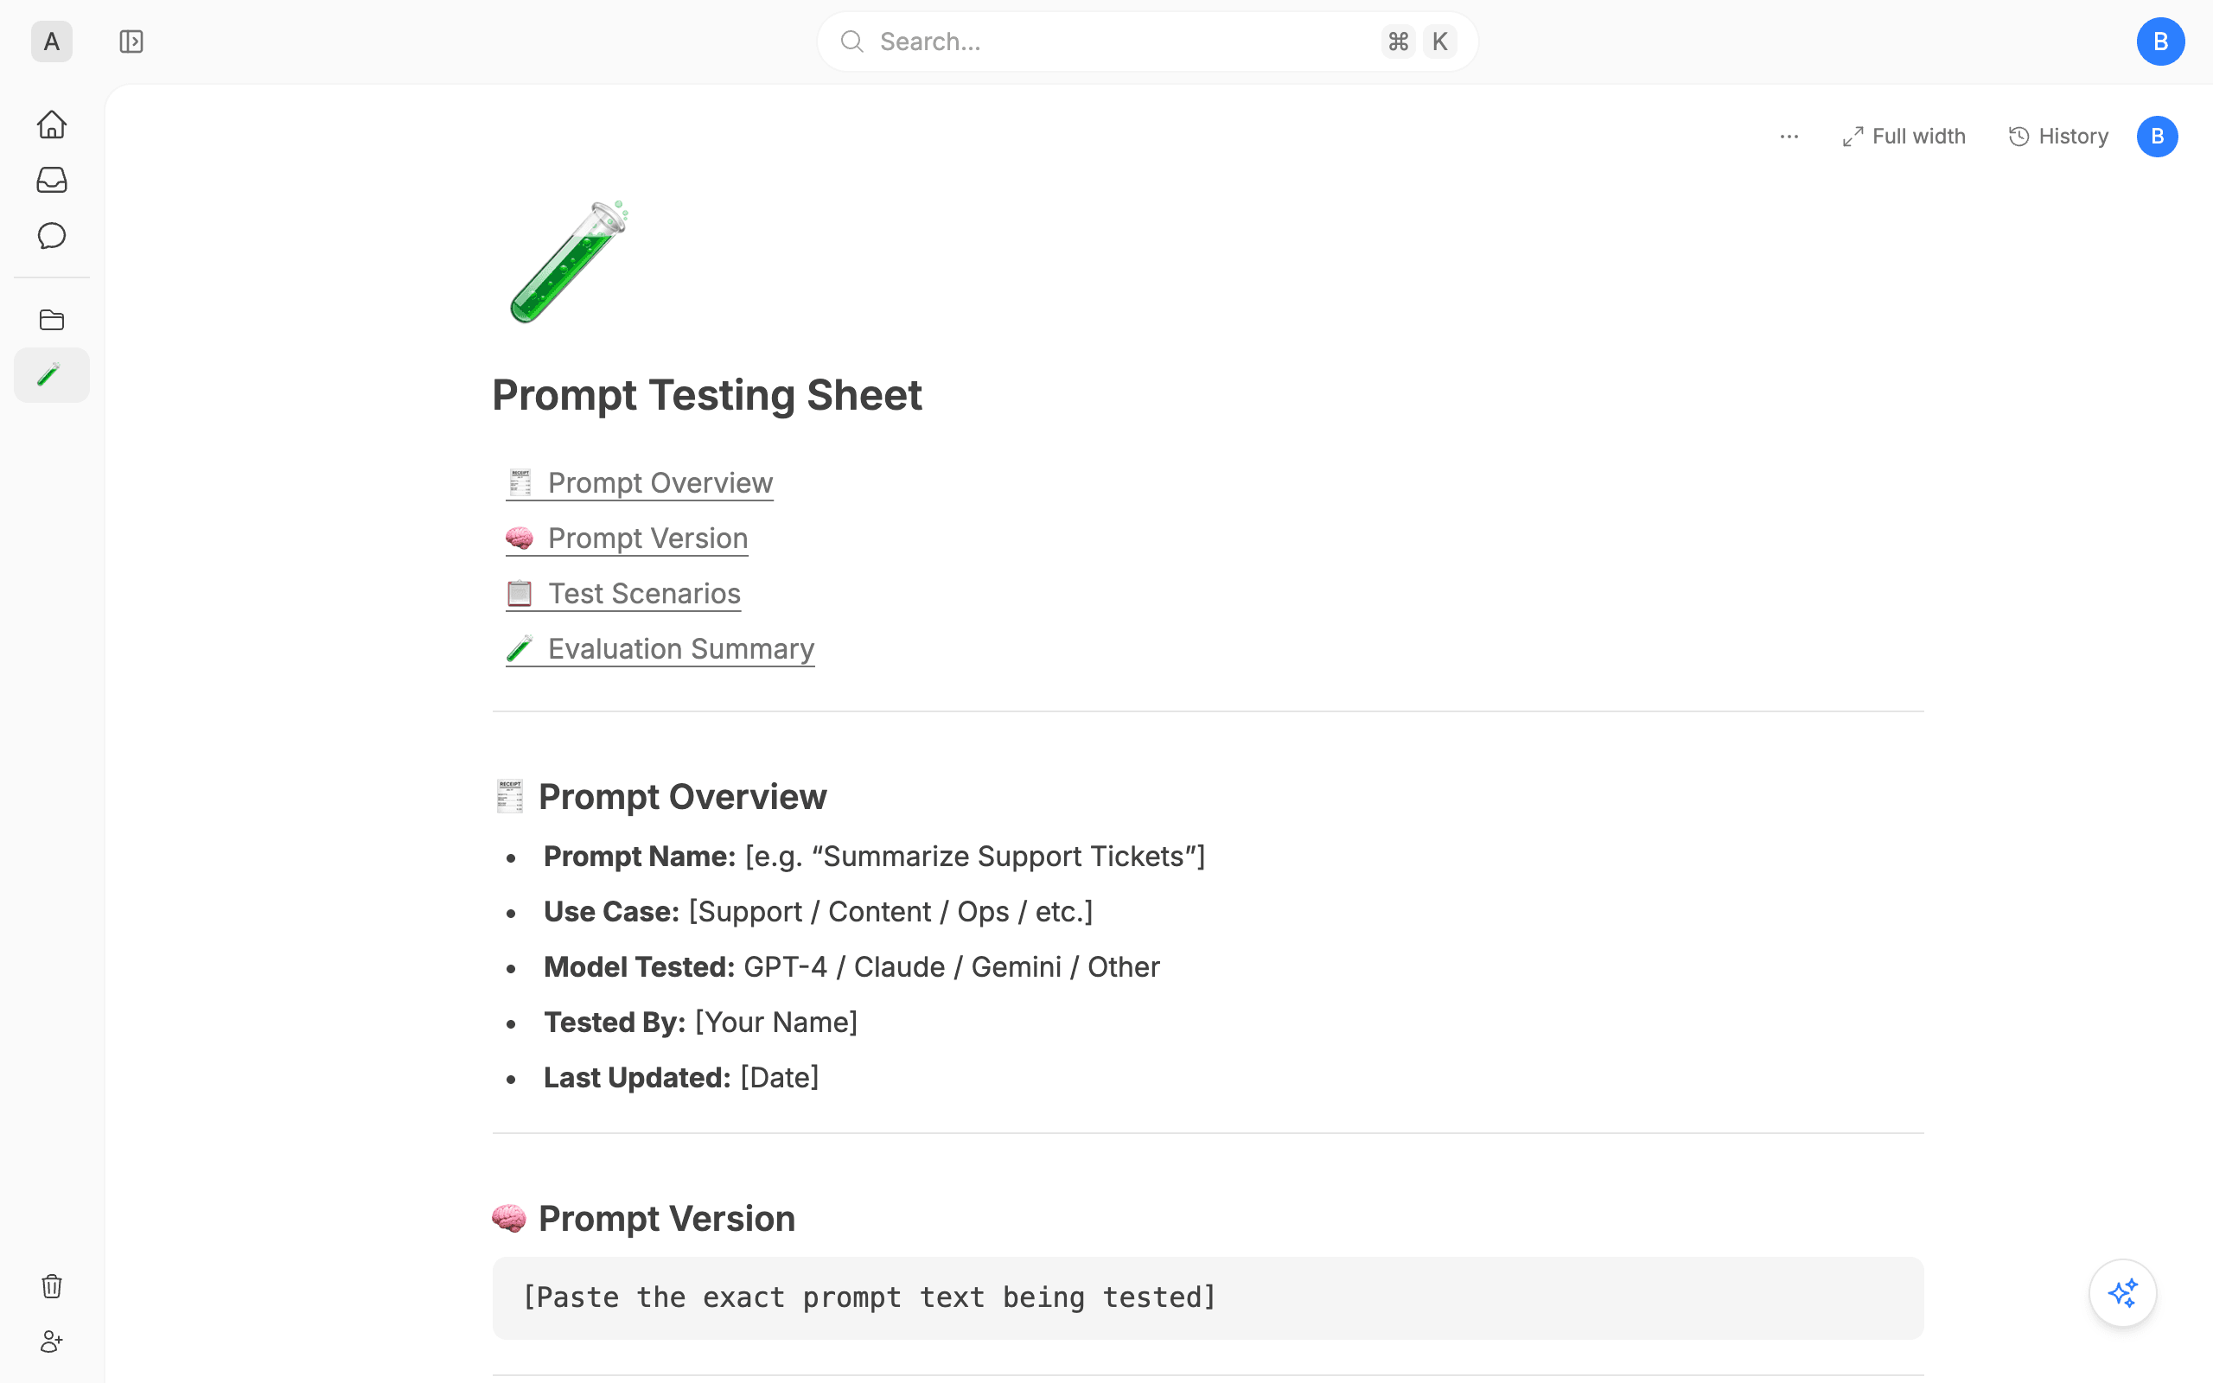This screenshot has width=2213, height=1383.
Task: Toggle Full width page layout
Action: click(x=1904, y=137)
